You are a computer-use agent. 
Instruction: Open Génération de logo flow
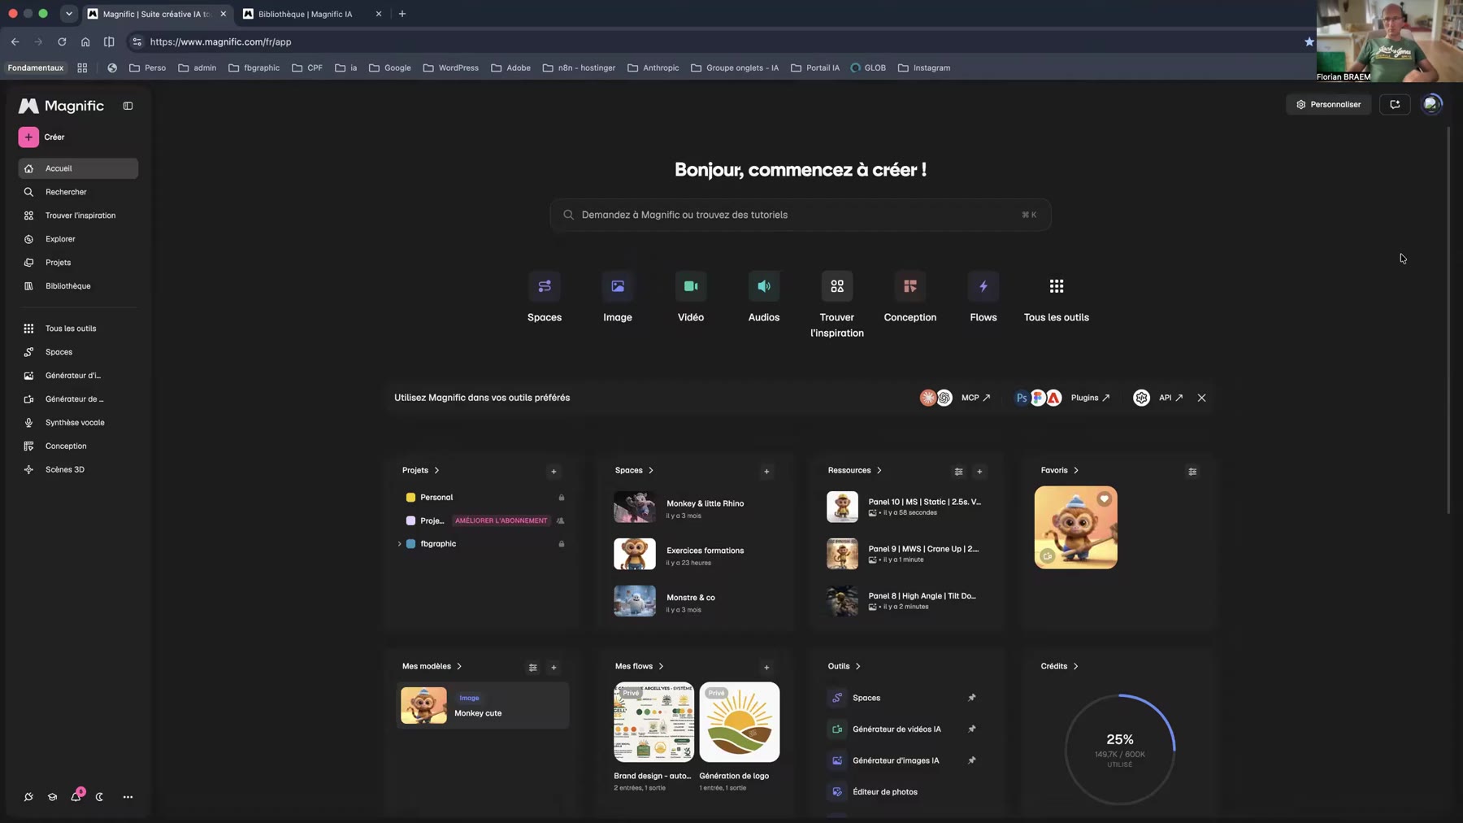739,737
